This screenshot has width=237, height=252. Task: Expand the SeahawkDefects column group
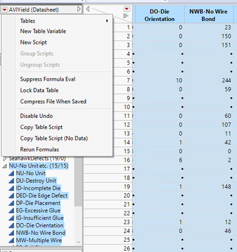4,159
